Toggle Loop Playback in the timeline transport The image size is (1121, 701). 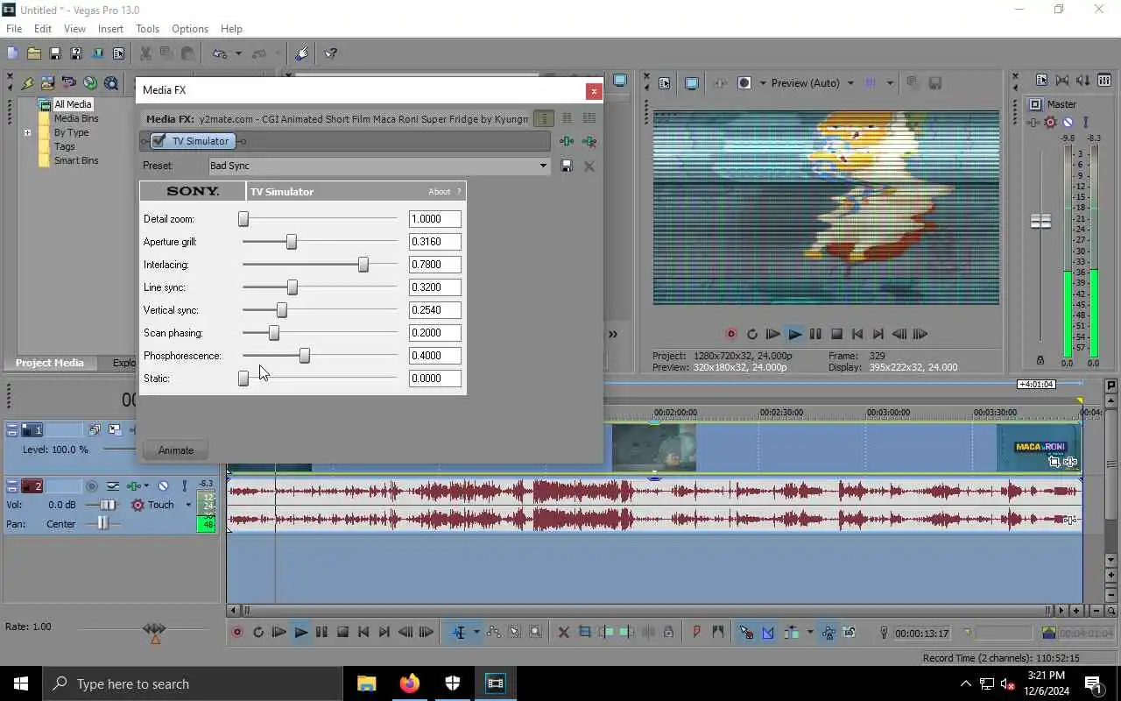(257, 632)
